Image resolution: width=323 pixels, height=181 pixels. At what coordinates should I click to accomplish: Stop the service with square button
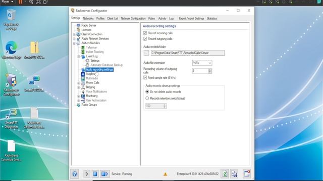point(95,174)
